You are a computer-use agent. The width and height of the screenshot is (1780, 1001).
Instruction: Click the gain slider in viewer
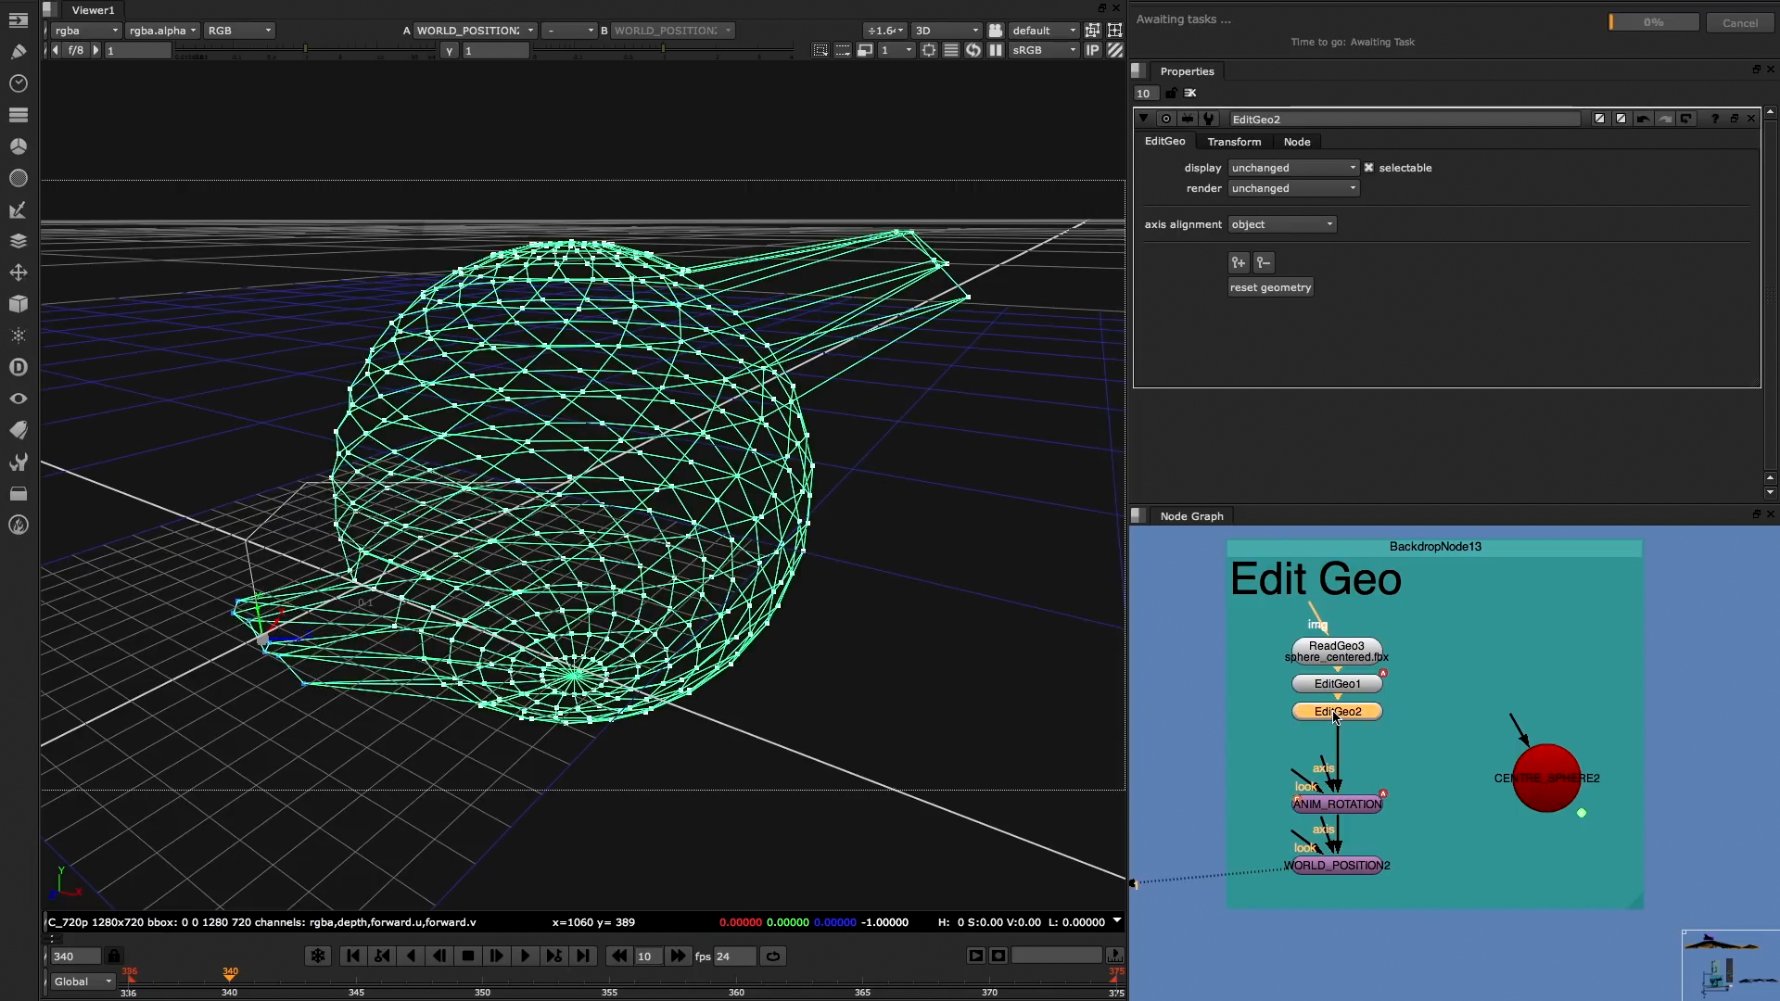click(306, 50)
